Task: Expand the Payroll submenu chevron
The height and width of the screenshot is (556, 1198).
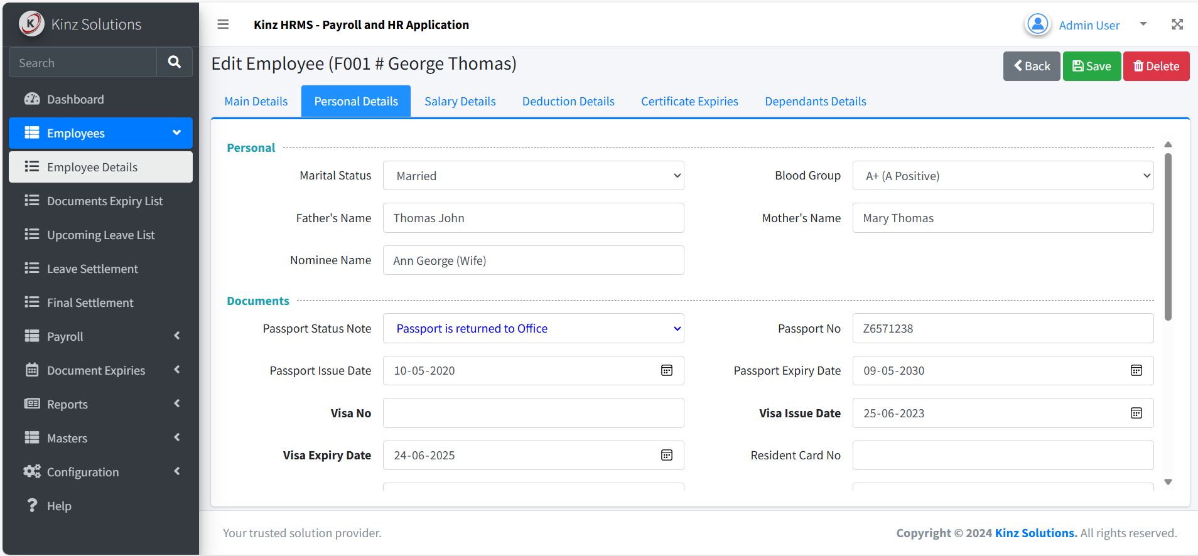Action: pyautogui.click(x=177, y=336)
